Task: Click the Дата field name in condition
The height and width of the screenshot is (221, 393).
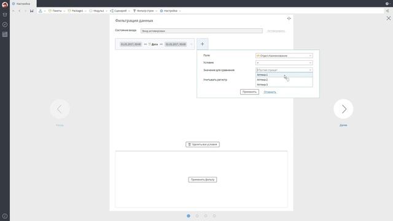Action: (155, 44)
